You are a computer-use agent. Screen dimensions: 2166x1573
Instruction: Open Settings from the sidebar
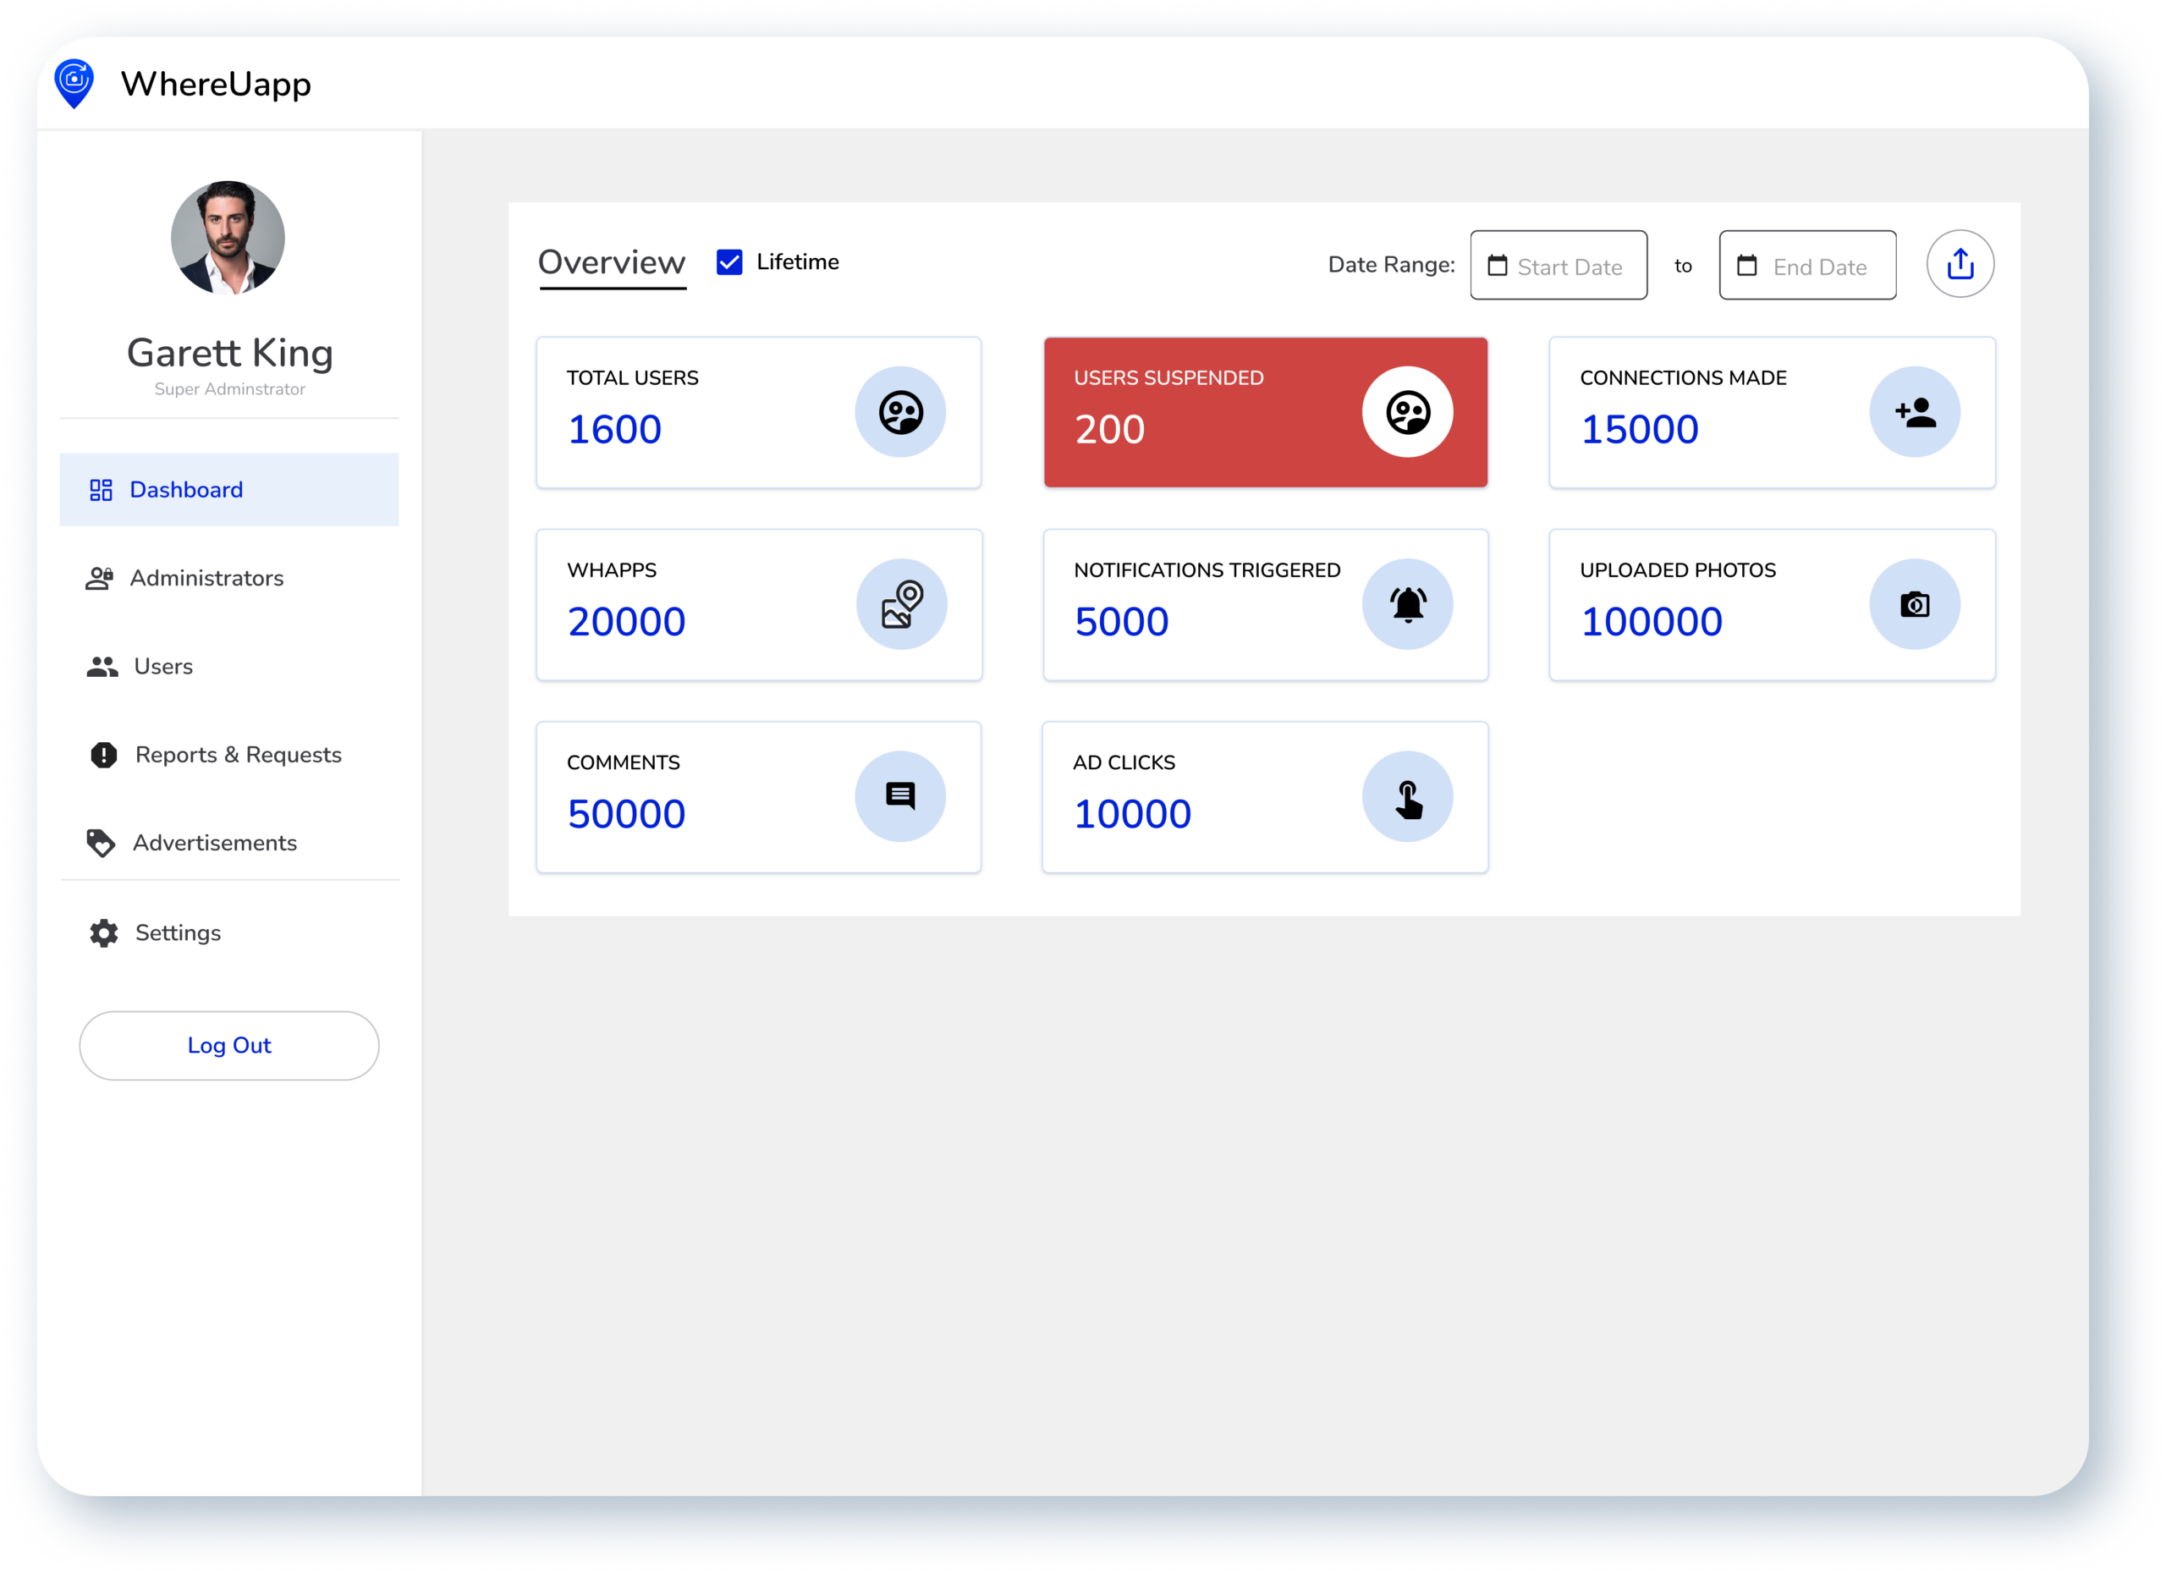[178, 933]
